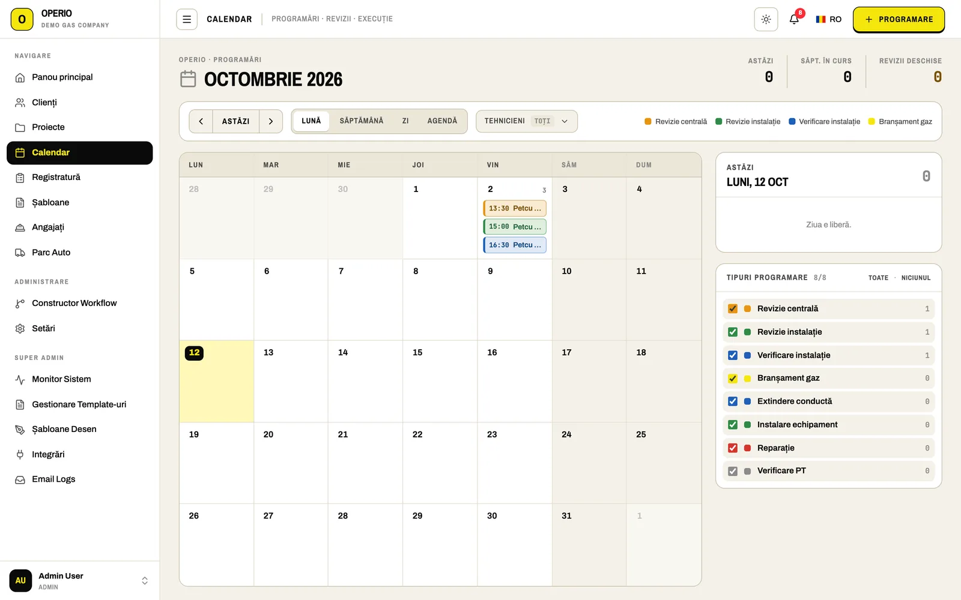Toggle the Verificare instalație checkbox
This screenshot has width=961, height=600.
(x=733, y=355)
